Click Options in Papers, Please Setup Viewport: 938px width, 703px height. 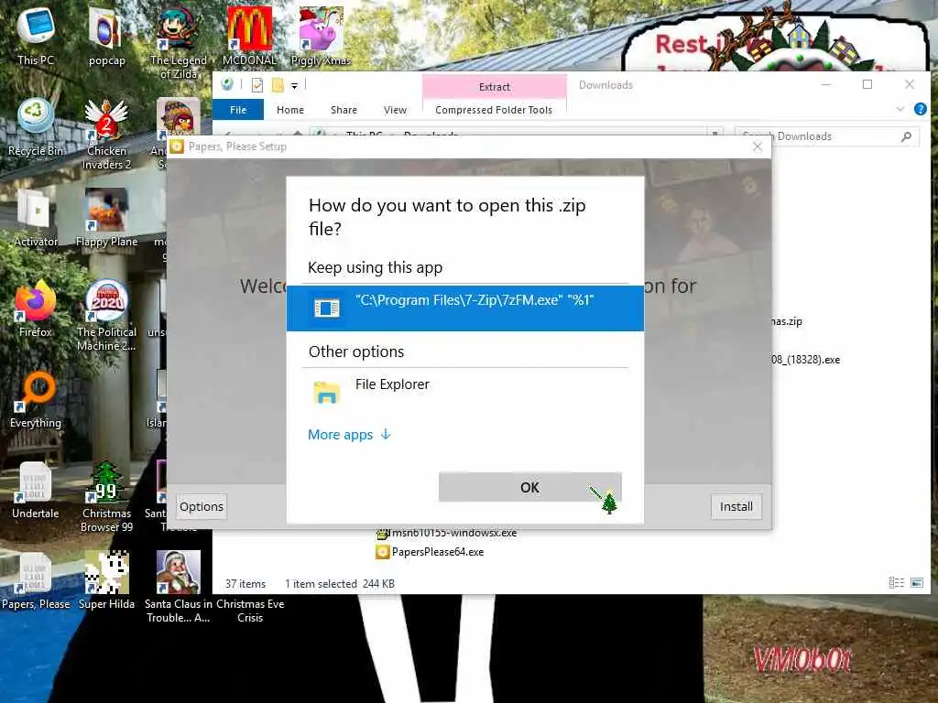pos(201,507)
